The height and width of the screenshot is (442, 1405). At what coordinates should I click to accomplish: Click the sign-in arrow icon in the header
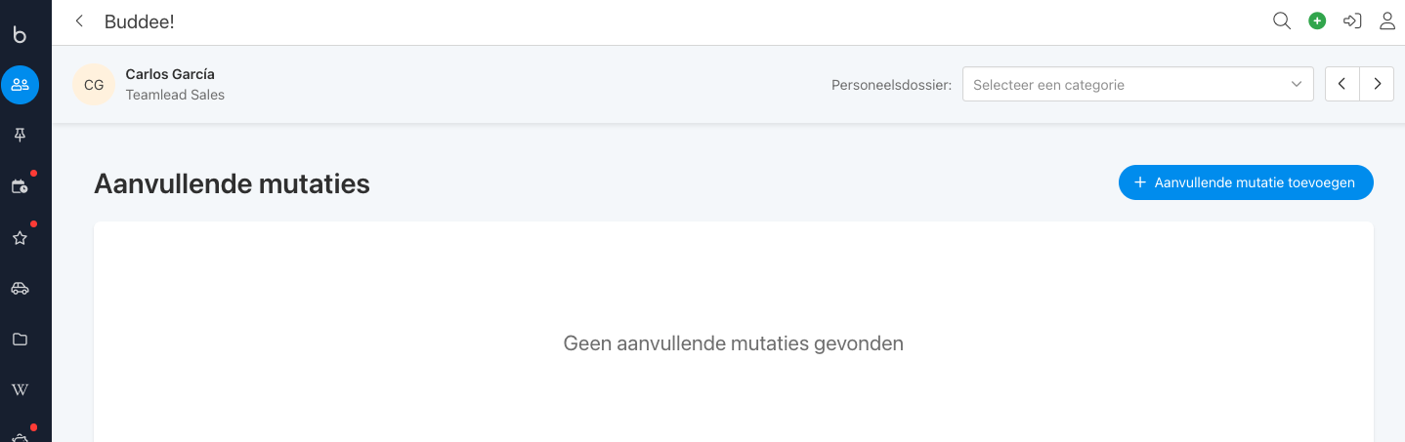pos(1352,21)
